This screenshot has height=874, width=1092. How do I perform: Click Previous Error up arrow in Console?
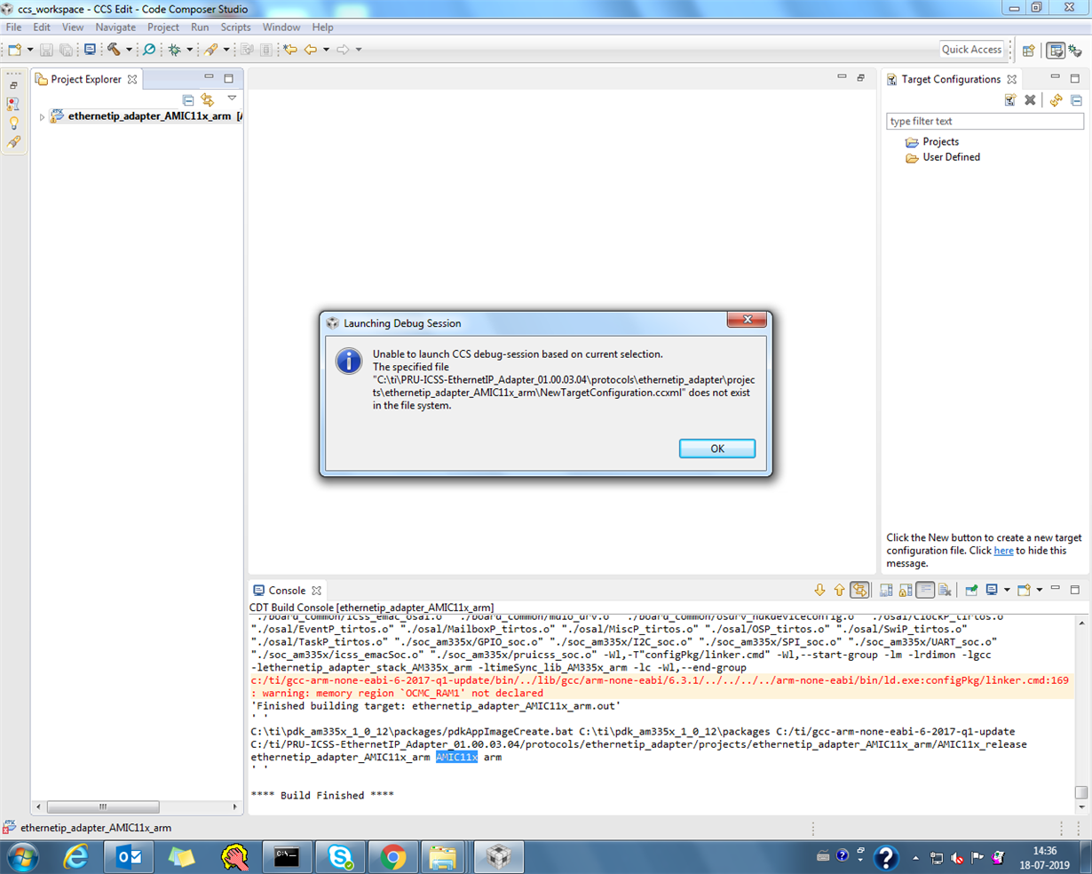(839, 590)
